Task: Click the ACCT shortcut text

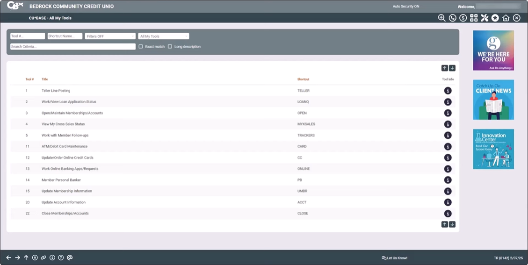Action: 302,202
